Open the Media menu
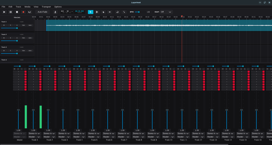 pos(27,7)
